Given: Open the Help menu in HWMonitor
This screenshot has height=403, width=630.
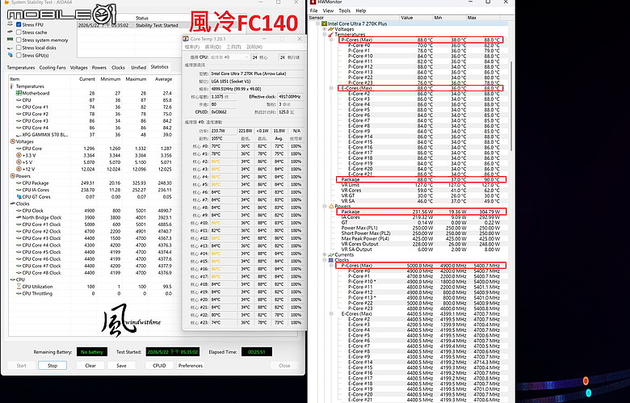Looking at the screenshot, I should coord(361,10).
